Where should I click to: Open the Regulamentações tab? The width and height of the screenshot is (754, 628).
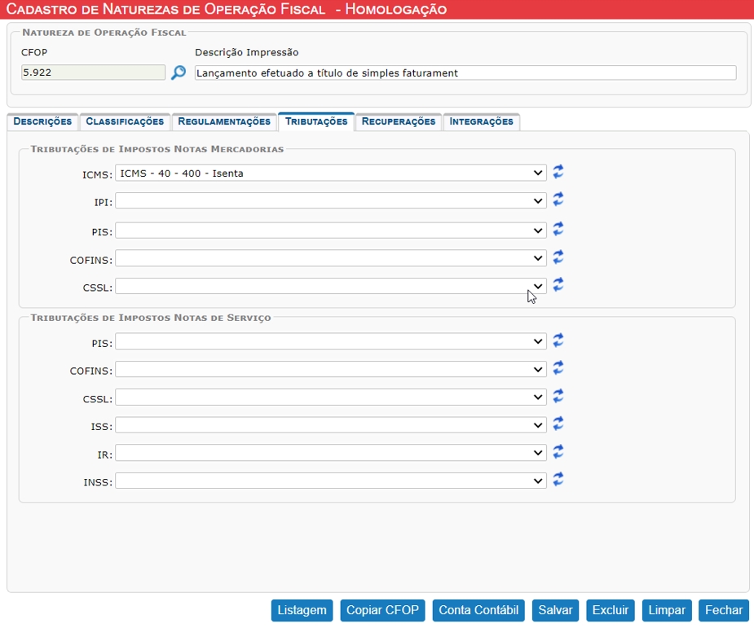tap(224, 121)
